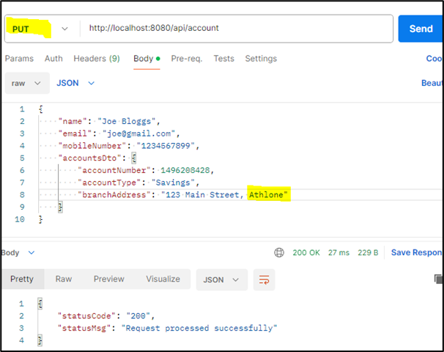Screen dimensions: 444x352
Task: Open the Pre-req. tab
Action: pos(188,59)
